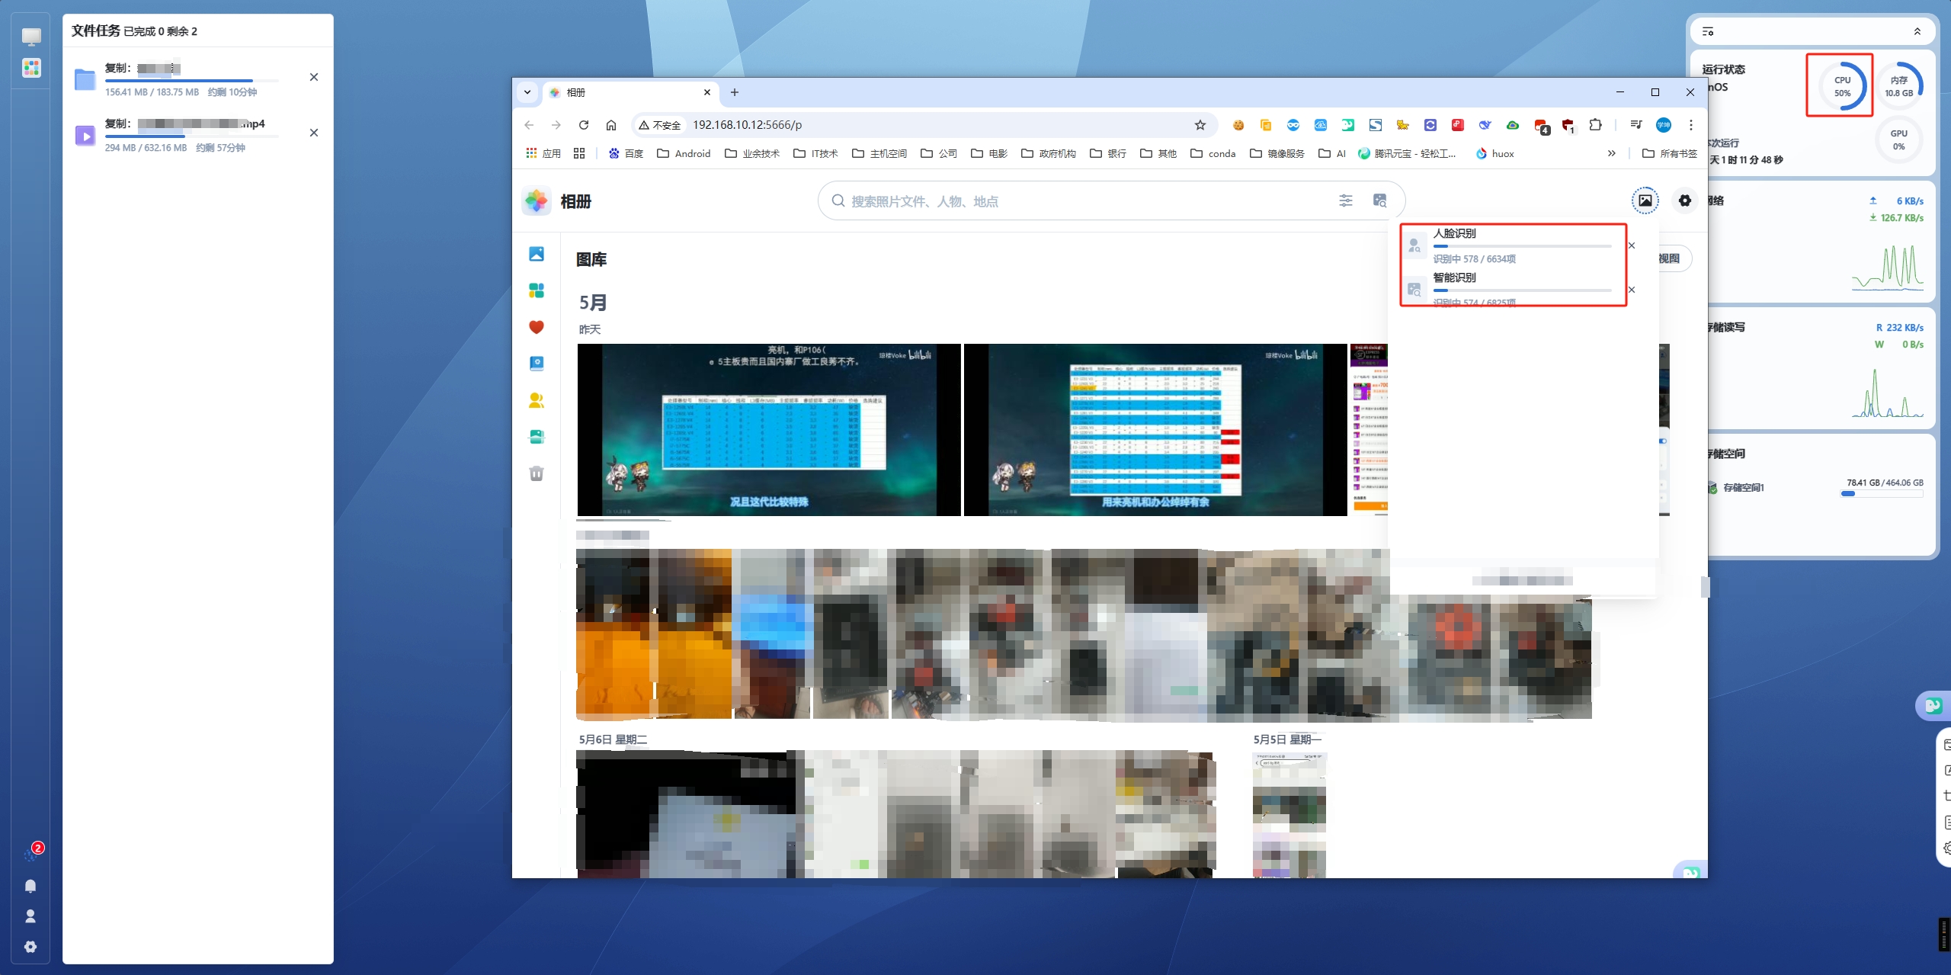Open widget panel settings icon
Viewport: 1951px width, 975px height.
click(1708, 31)
